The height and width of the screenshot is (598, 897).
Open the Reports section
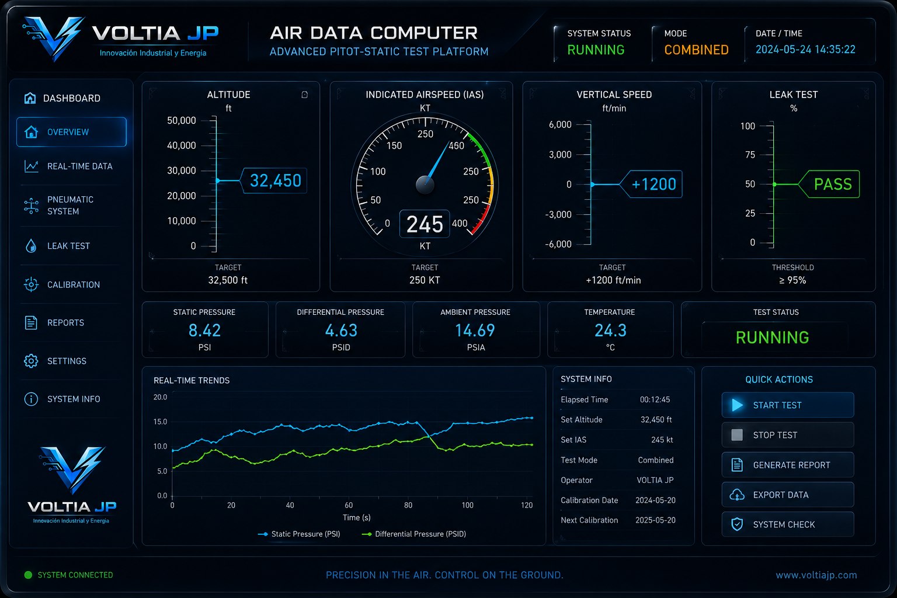(71, 322)
